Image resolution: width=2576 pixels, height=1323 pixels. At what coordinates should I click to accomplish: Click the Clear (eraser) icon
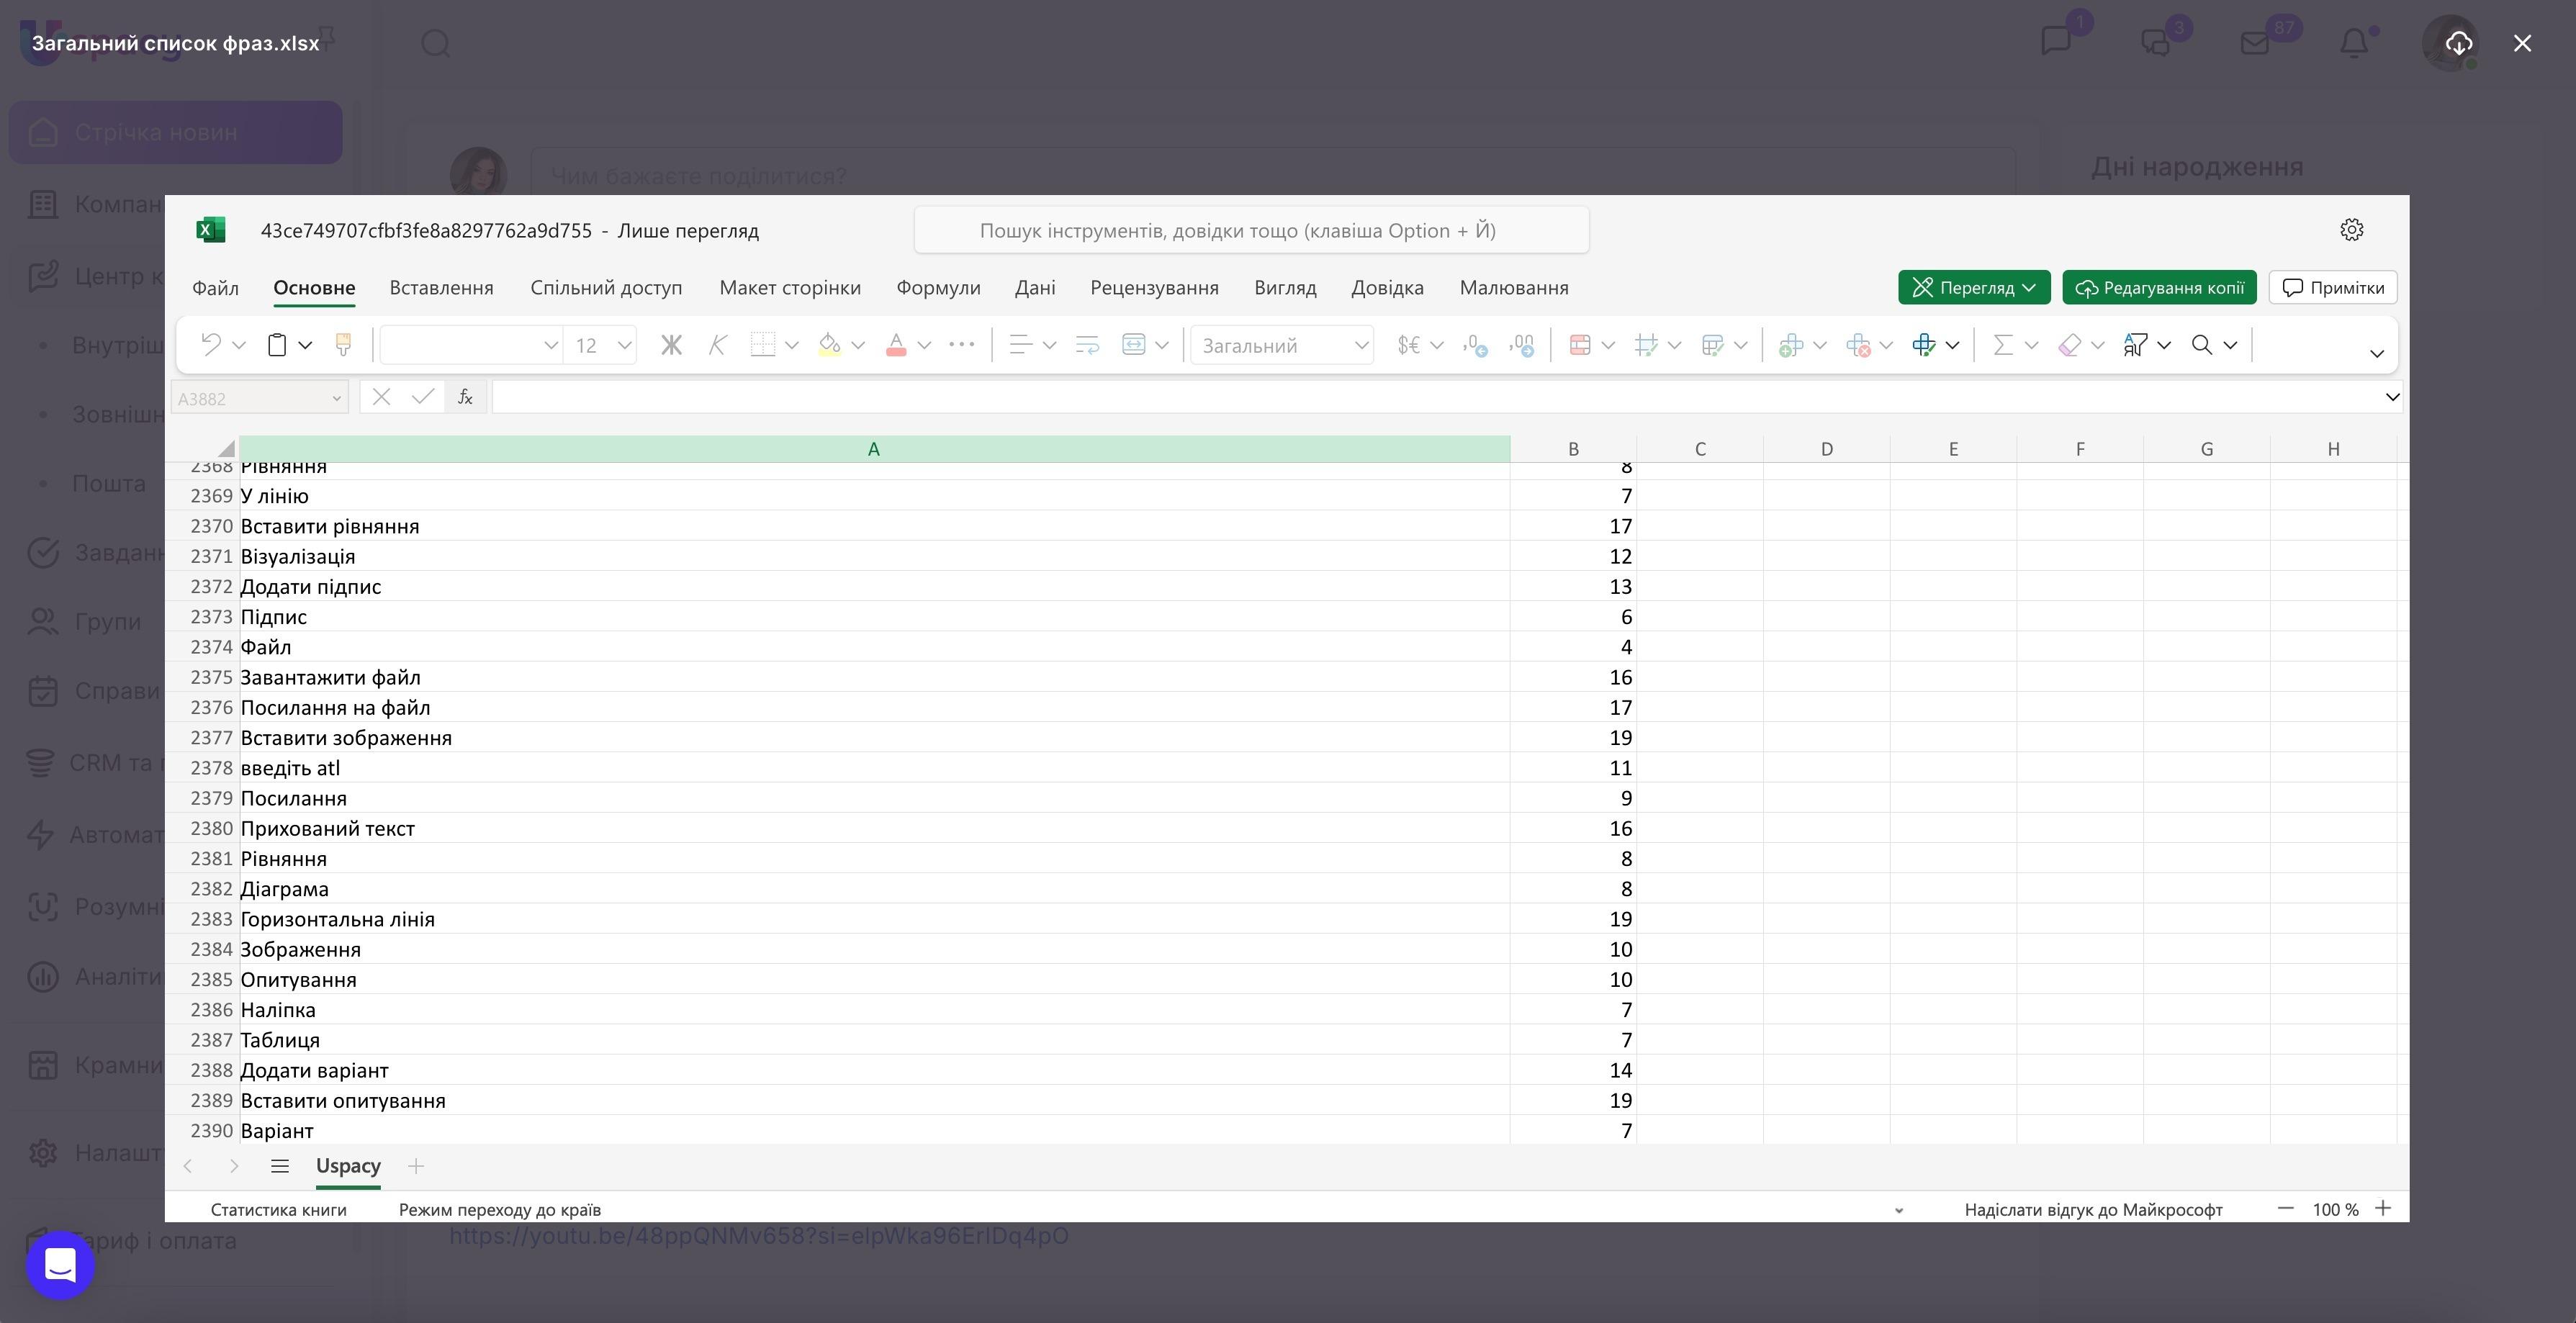[2068, 345]
